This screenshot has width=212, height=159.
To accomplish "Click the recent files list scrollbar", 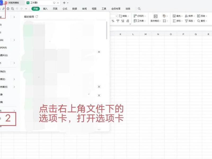I will [107, 30].
